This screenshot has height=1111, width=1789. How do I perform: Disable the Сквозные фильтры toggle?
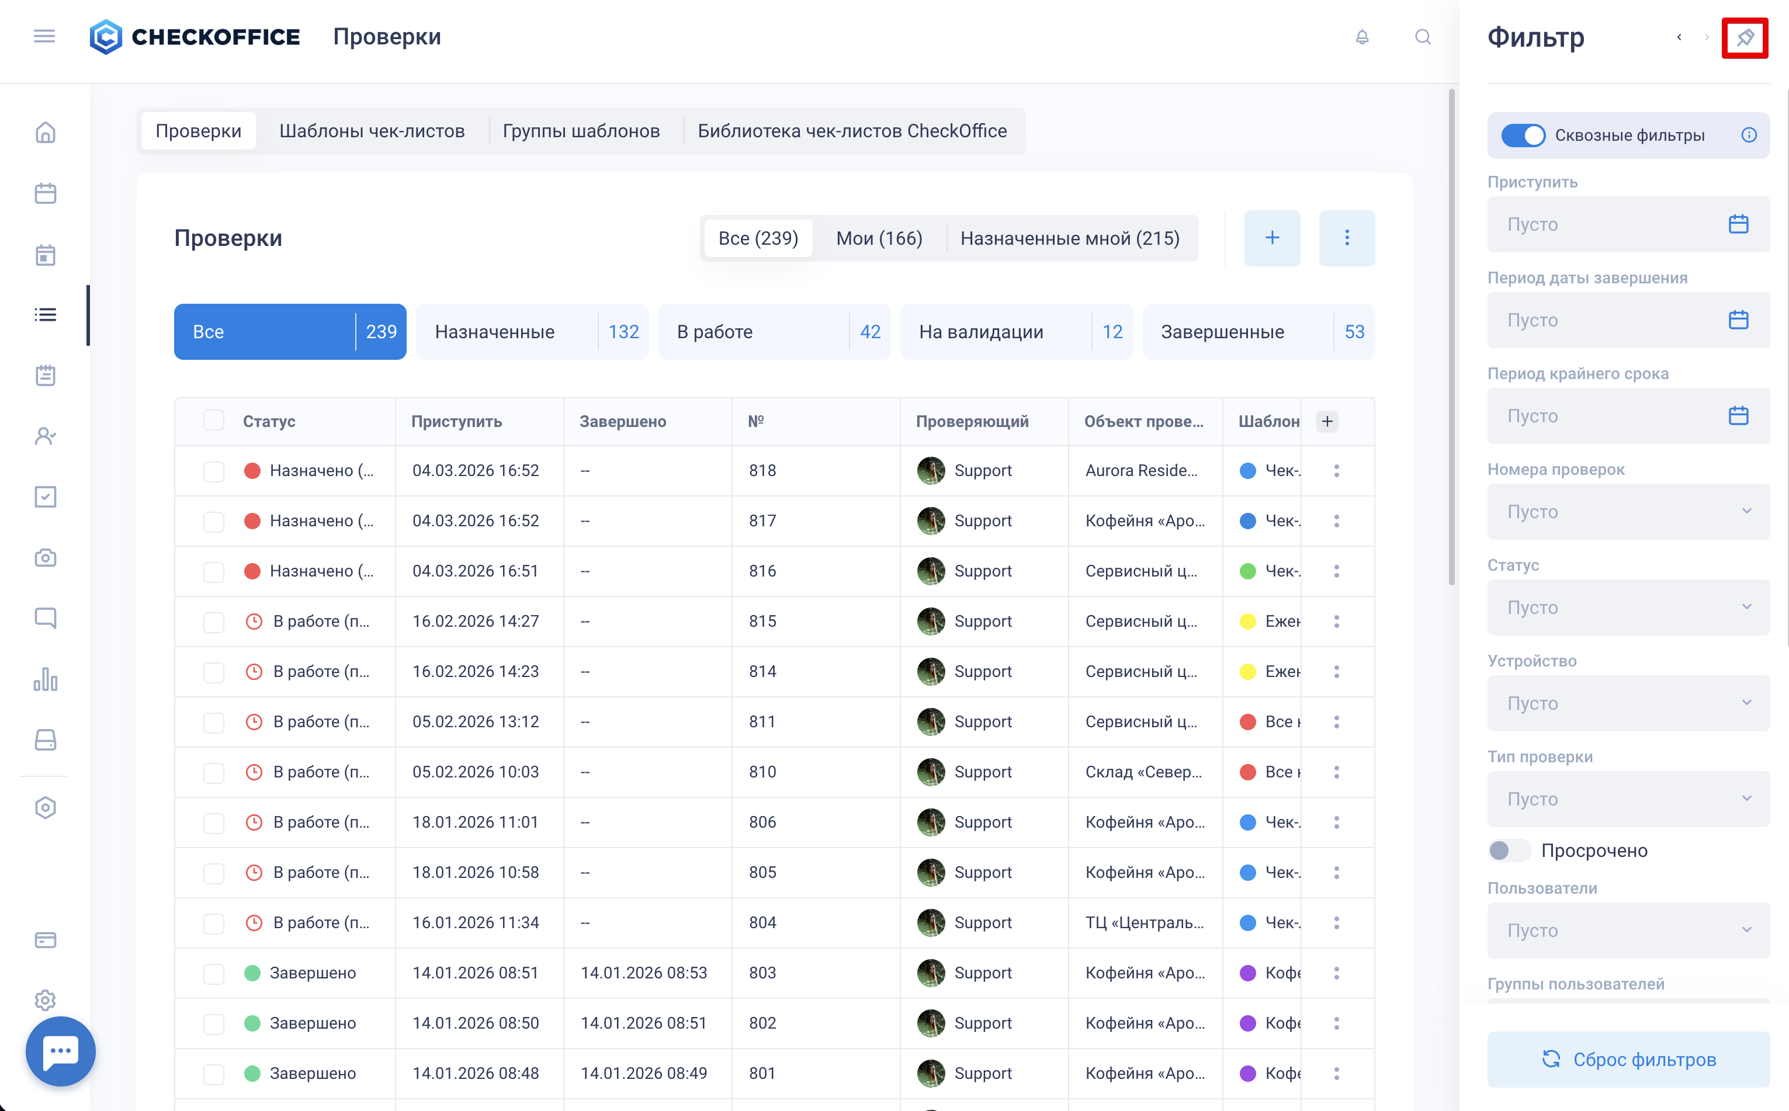coord(1522,135)
